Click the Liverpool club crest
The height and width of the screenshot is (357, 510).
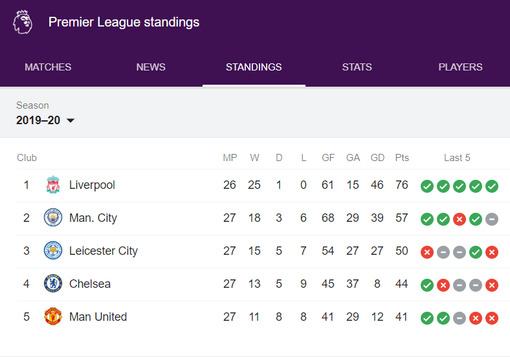(52, 186)
